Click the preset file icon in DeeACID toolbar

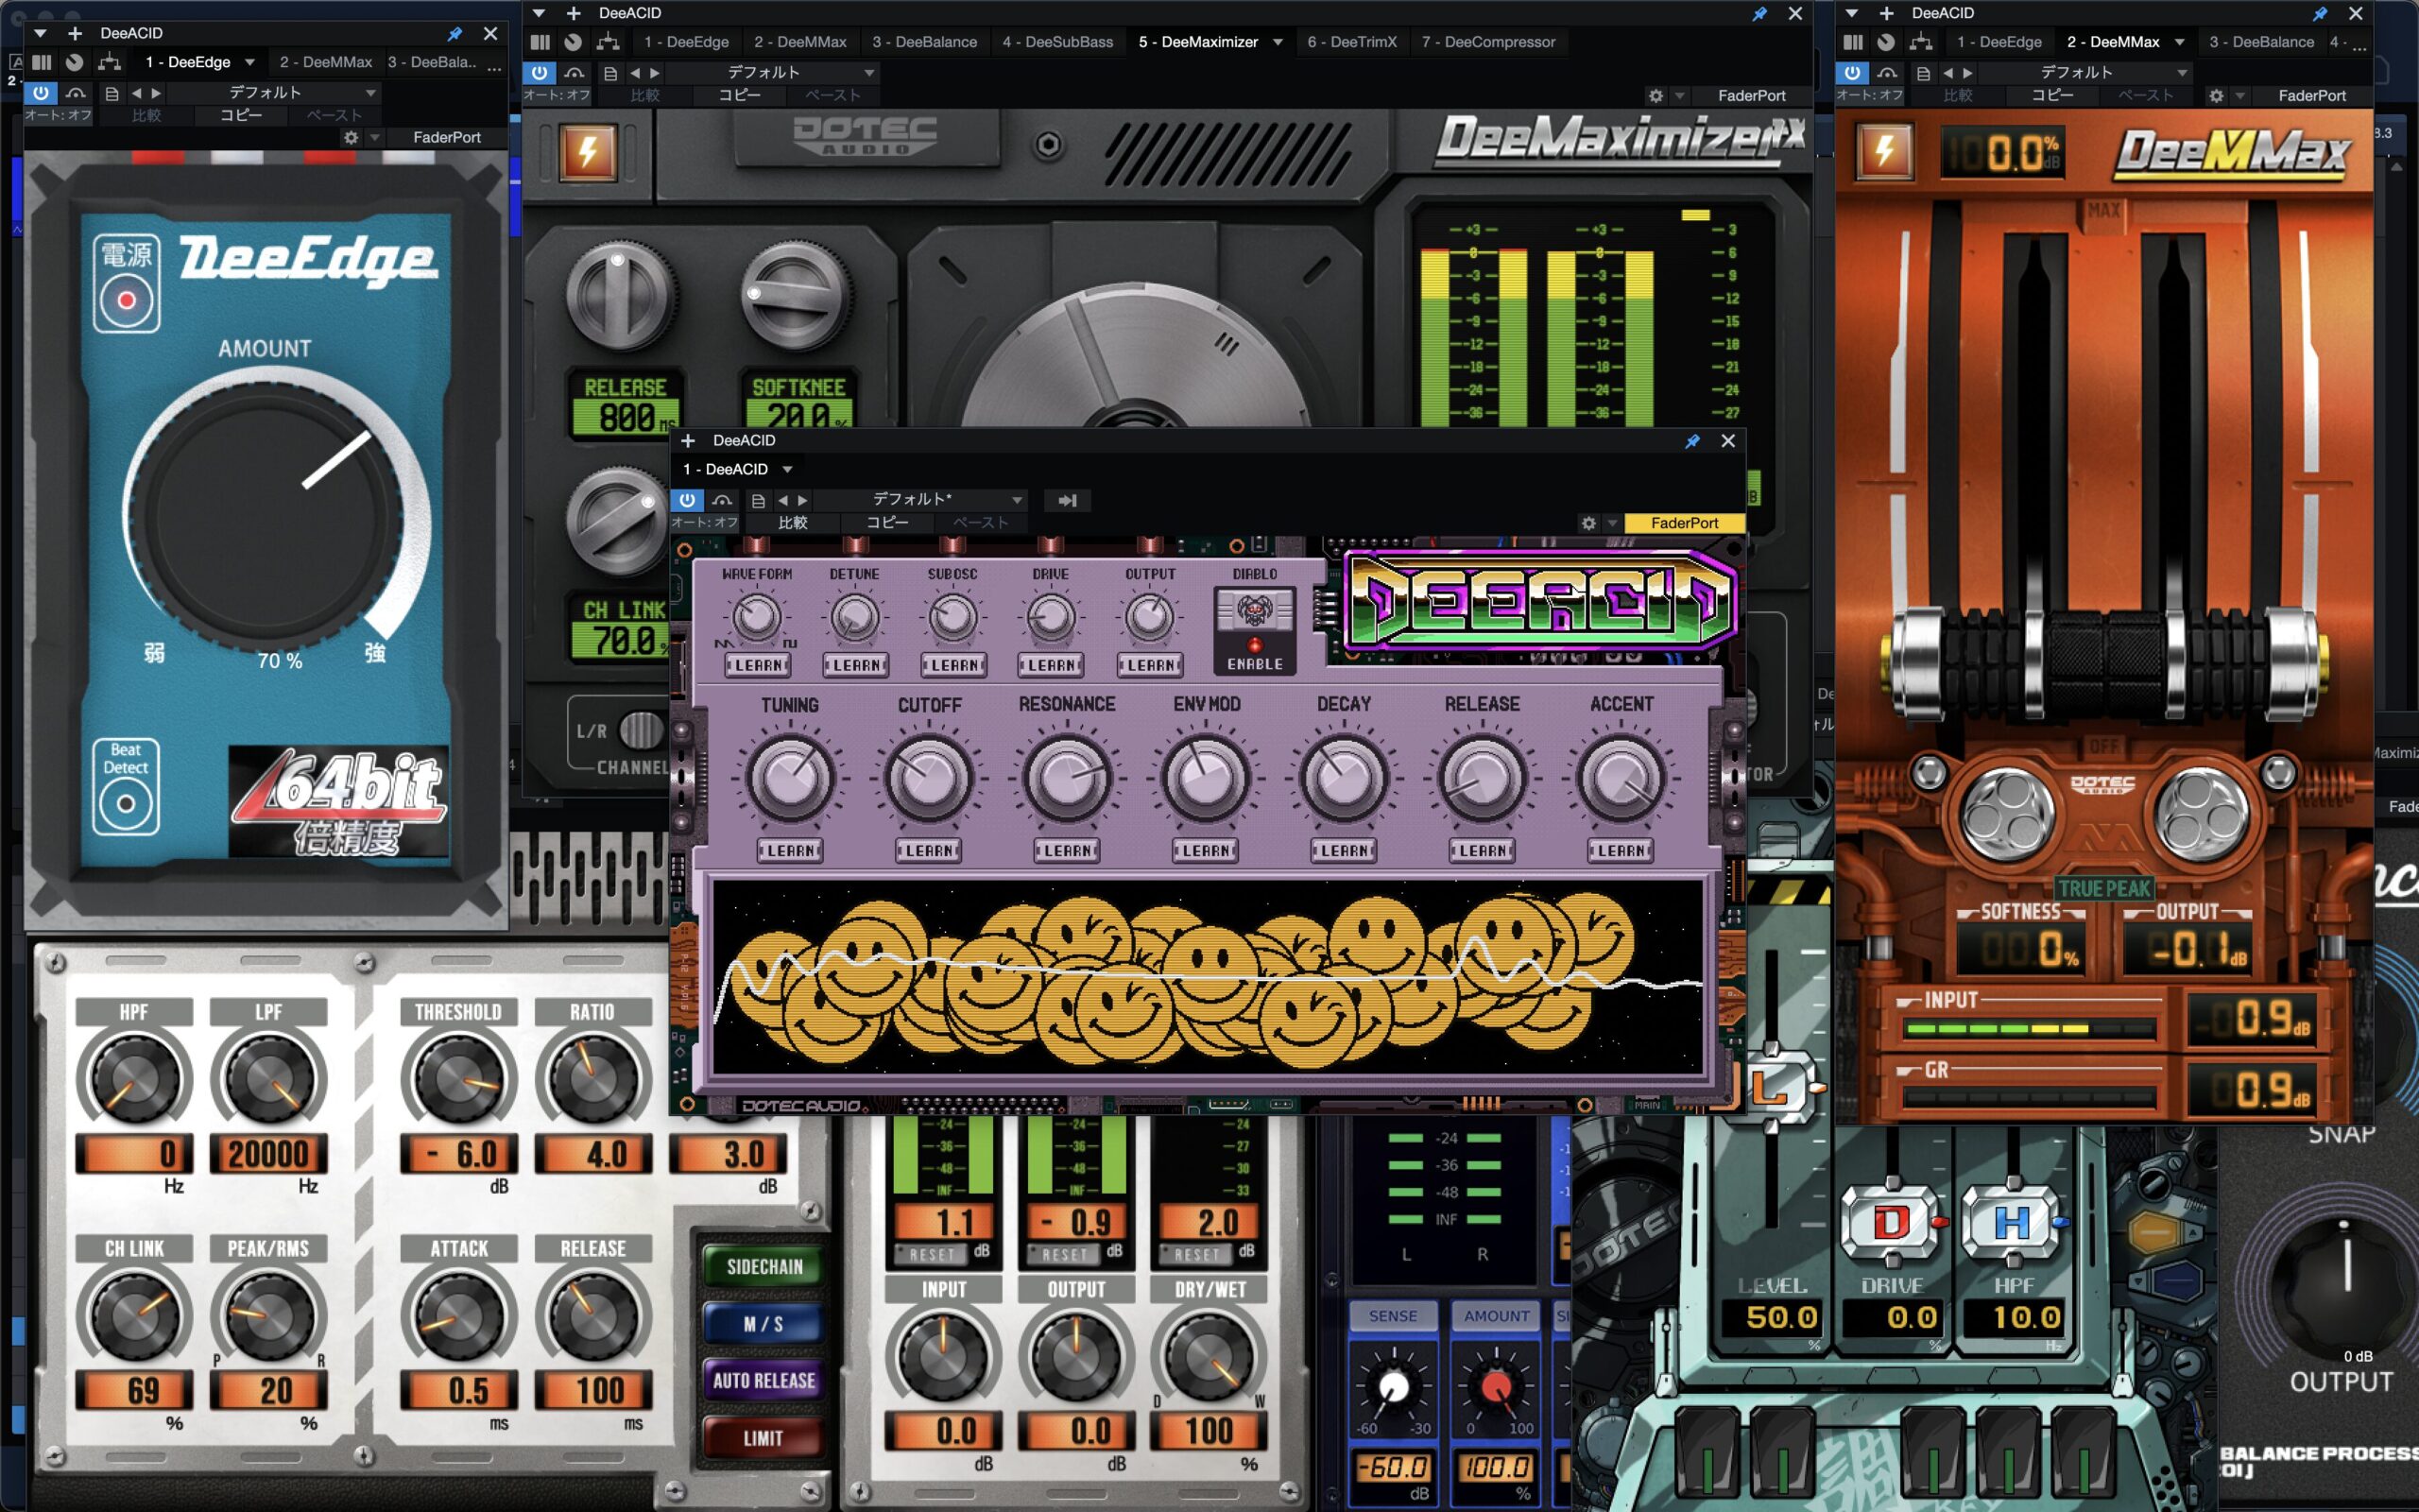pyautogui.click(x=758, y=500)
